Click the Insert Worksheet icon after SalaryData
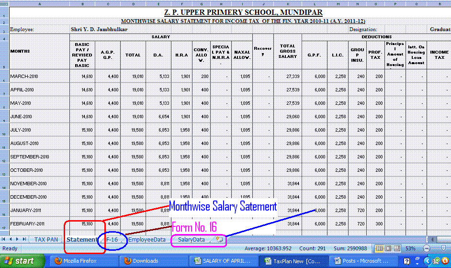This screenshot has height=268, width=451. click(219, 239)
